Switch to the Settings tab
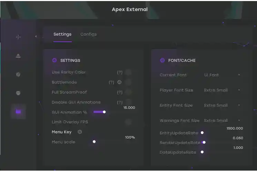The height and width of the screenshot is (172, 257). coord(62,34)
